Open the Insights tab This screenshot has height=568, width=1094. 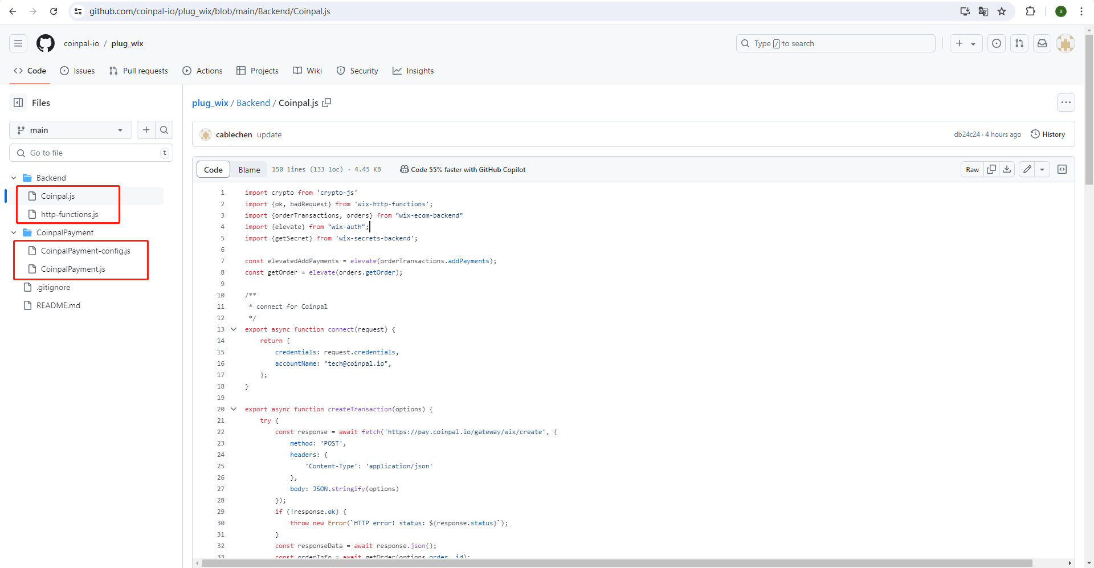[413, 71]
